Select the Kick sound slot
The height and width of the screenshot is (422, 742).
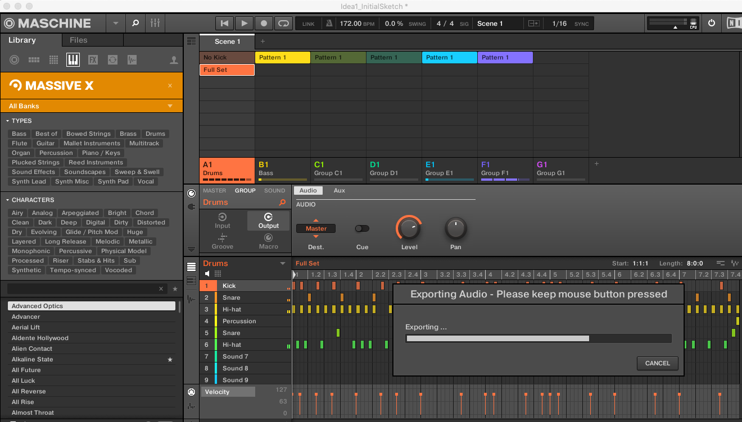coord(246,286)
